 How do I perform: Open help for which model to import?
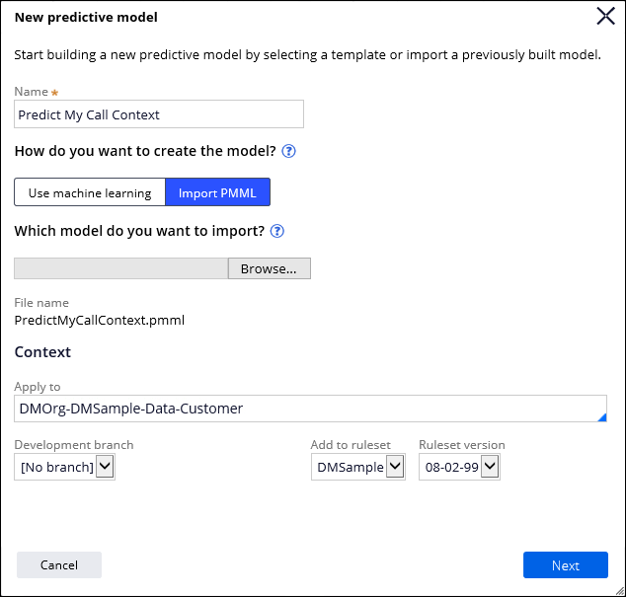[x=277, y=231]
